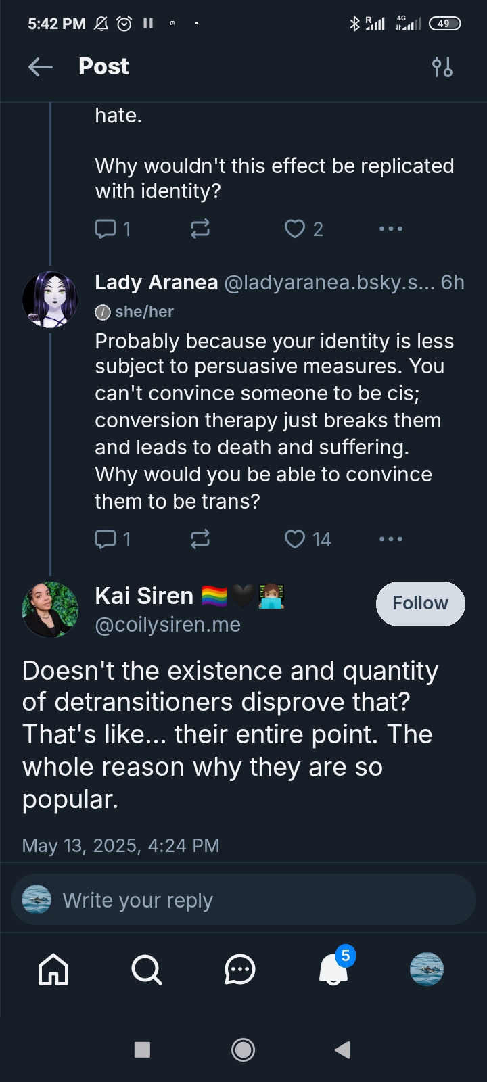Open the @coilysiren.me handle link
Viewport: 487px width, 1082px height.
pos(168,625)
